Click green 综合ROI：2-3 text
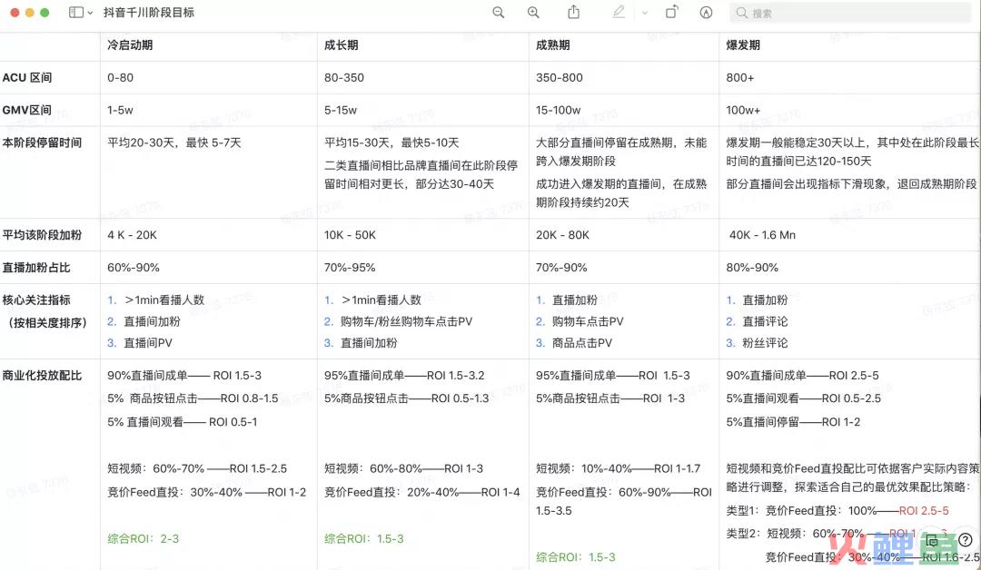This screenshot has height=570, width=981. [x=144, y=539]
